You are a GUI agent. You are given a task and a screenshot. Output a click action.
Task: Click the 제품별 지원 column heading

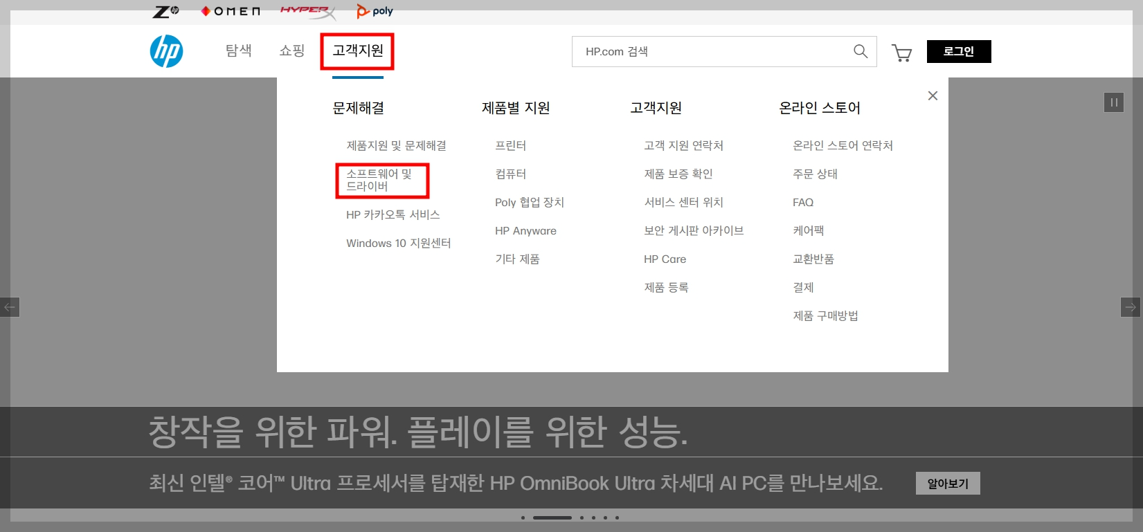516,108
